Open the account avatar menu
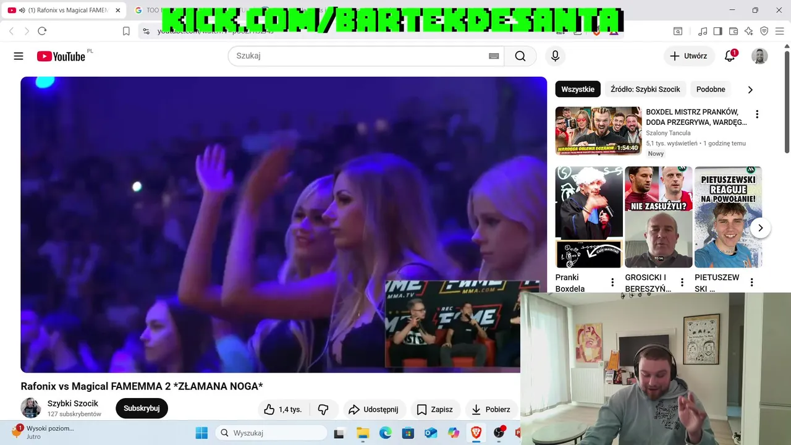Screen dimensions: 791x445 point(759,56)
